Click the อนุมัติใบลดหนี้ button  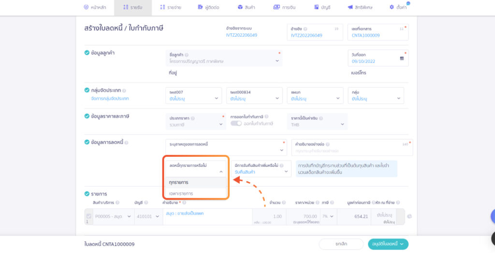point(388,244)
